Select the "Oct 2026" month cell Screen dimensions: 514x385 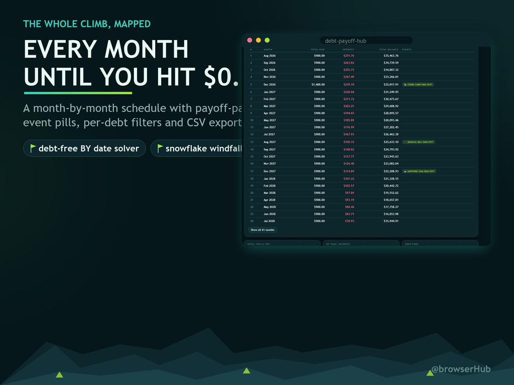[270, 70]
